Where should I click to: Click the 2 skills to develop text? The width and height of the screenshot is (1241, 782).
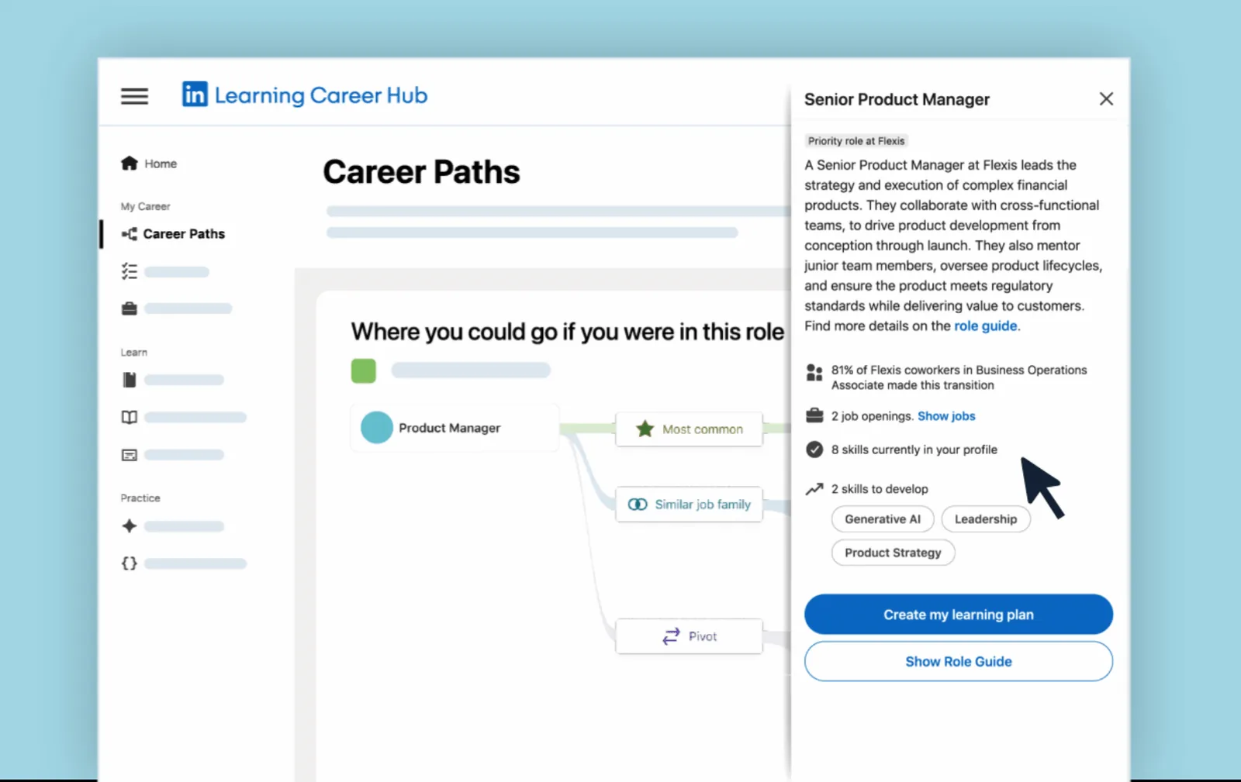coord(880,489)
